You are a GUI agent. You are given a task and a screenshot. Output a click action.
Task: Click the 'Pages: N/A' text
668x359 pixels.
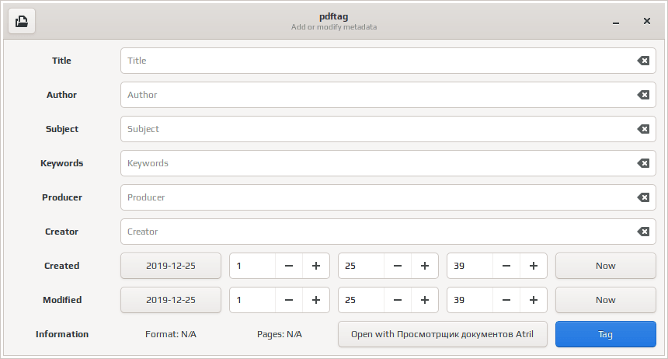click(x=280, y=334)
